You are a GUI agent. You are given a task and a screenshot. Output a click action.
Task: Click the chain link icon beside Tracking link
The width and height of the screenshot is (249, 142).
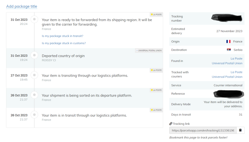point(171,124)
